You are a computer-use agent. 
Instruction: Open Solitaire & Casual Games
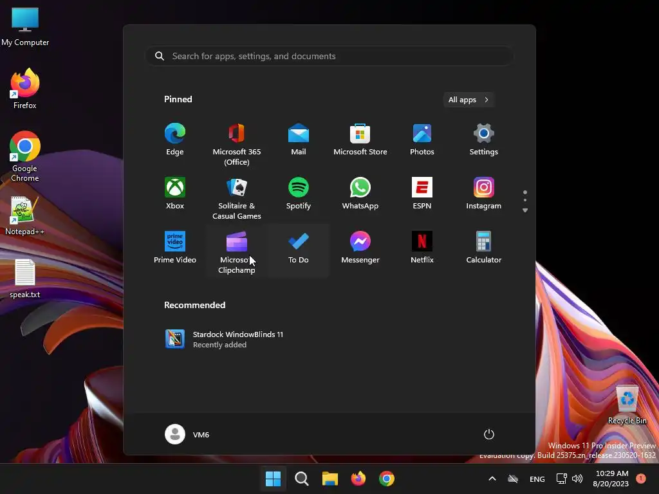coord(237,198)
